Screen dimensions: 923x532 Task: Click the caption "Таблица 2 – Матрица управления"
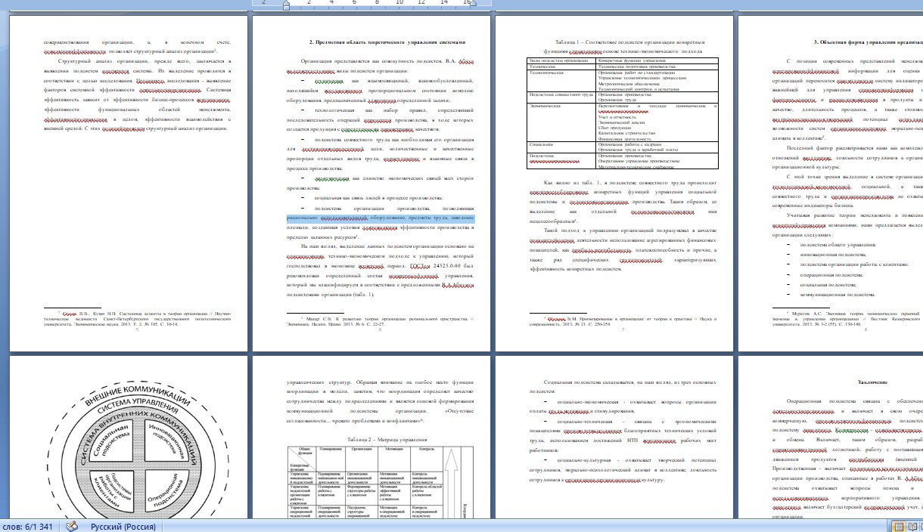pyautogui.click(x=387, y=439)
